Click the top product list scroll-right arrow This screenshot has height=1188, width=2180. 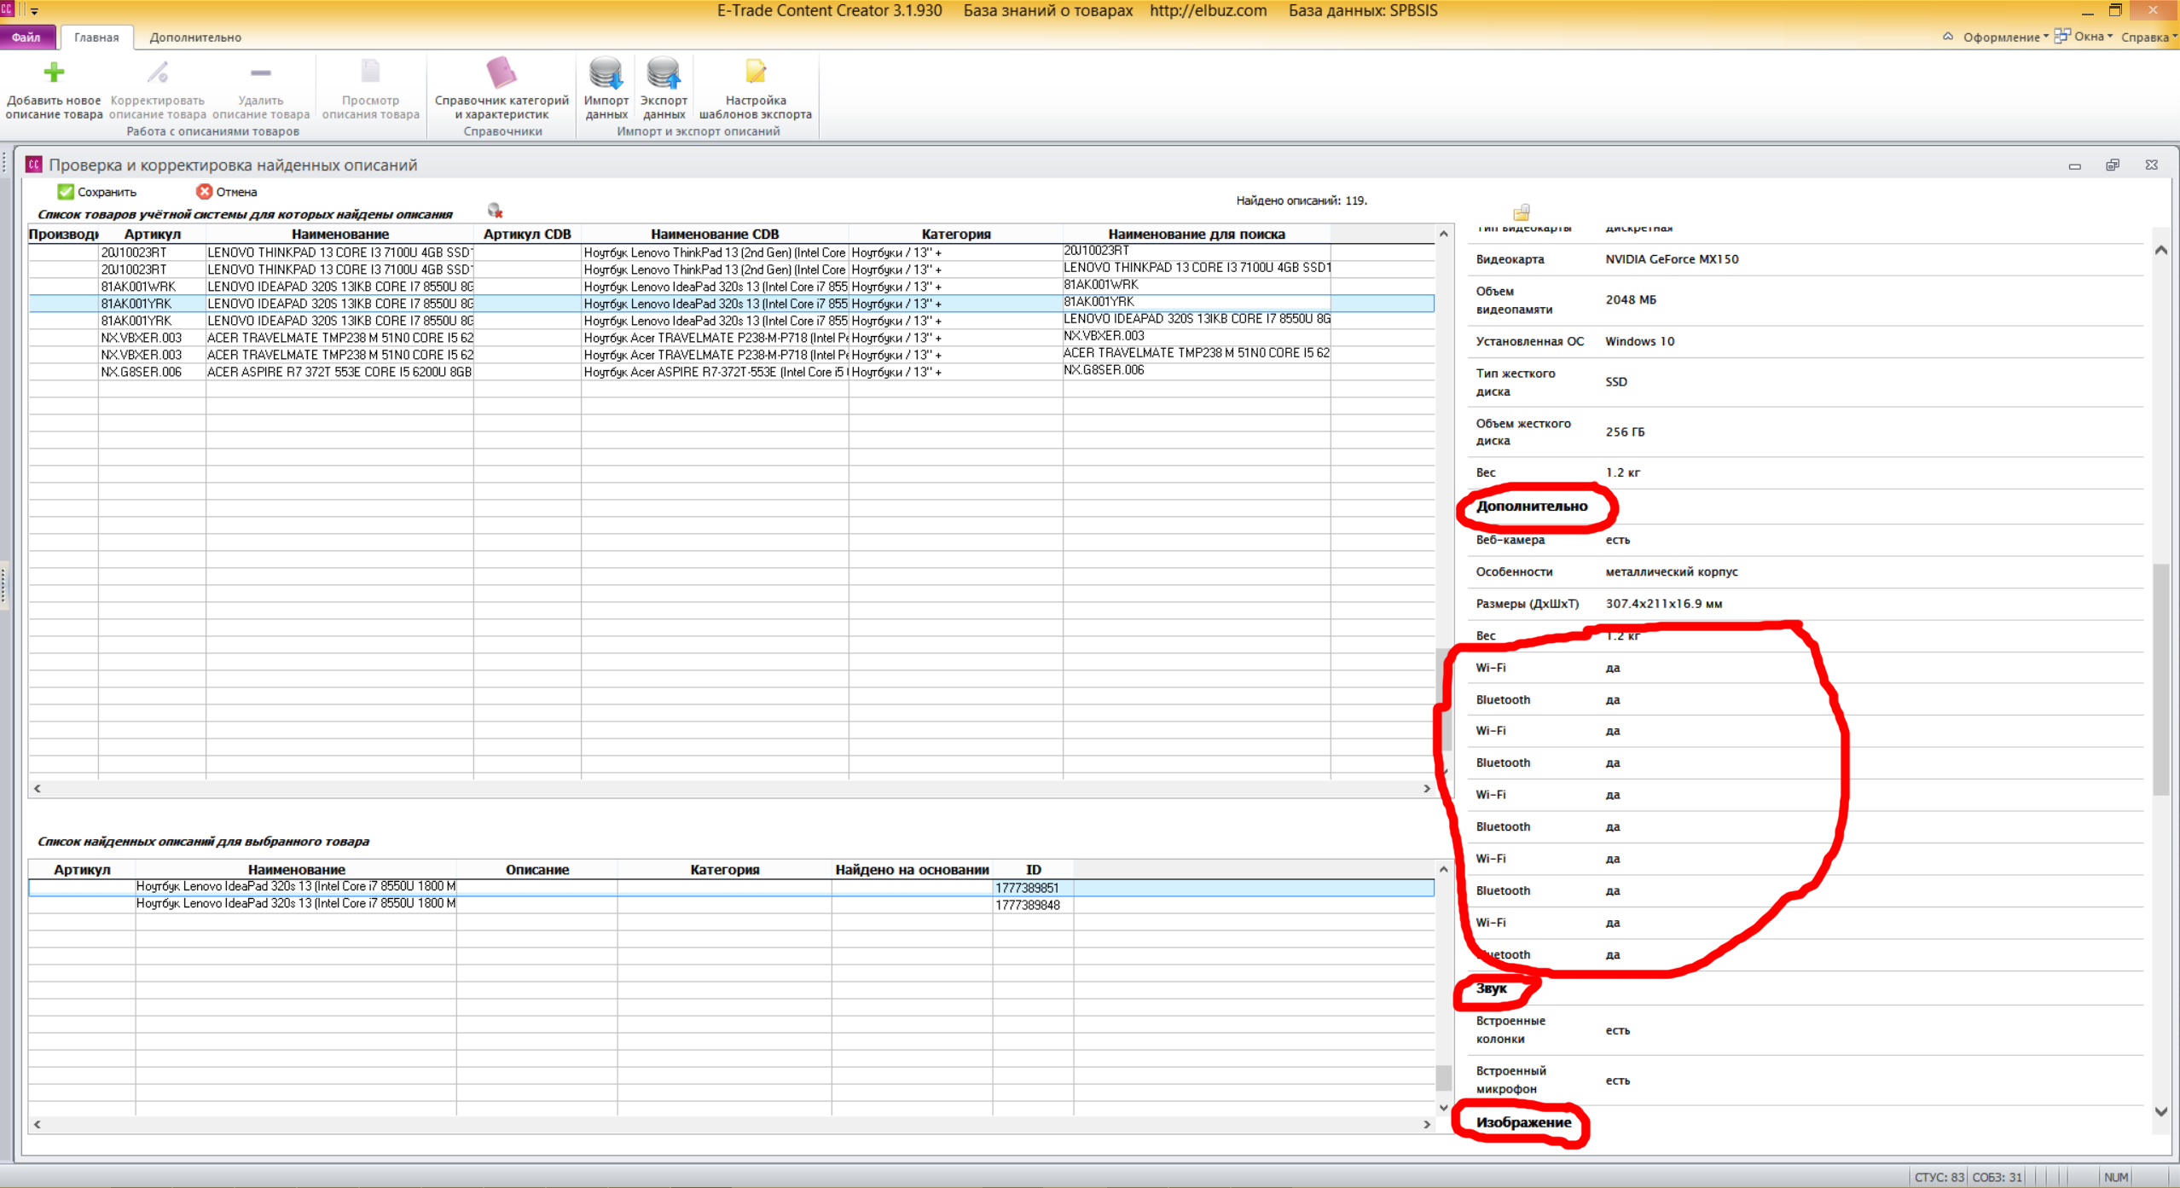coord(1427,789)
